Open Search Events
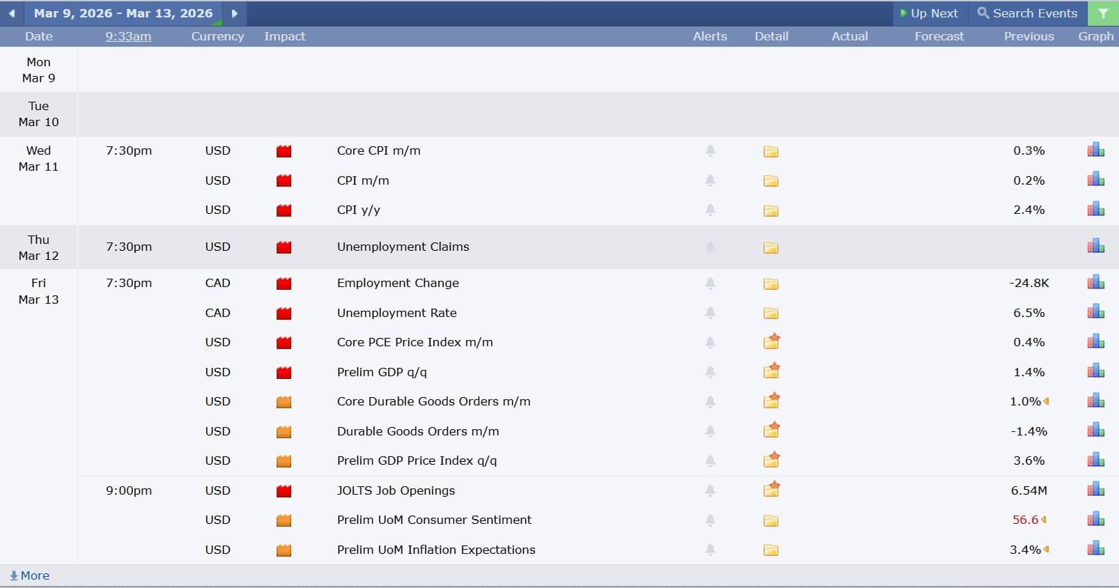 [1028, 13]
